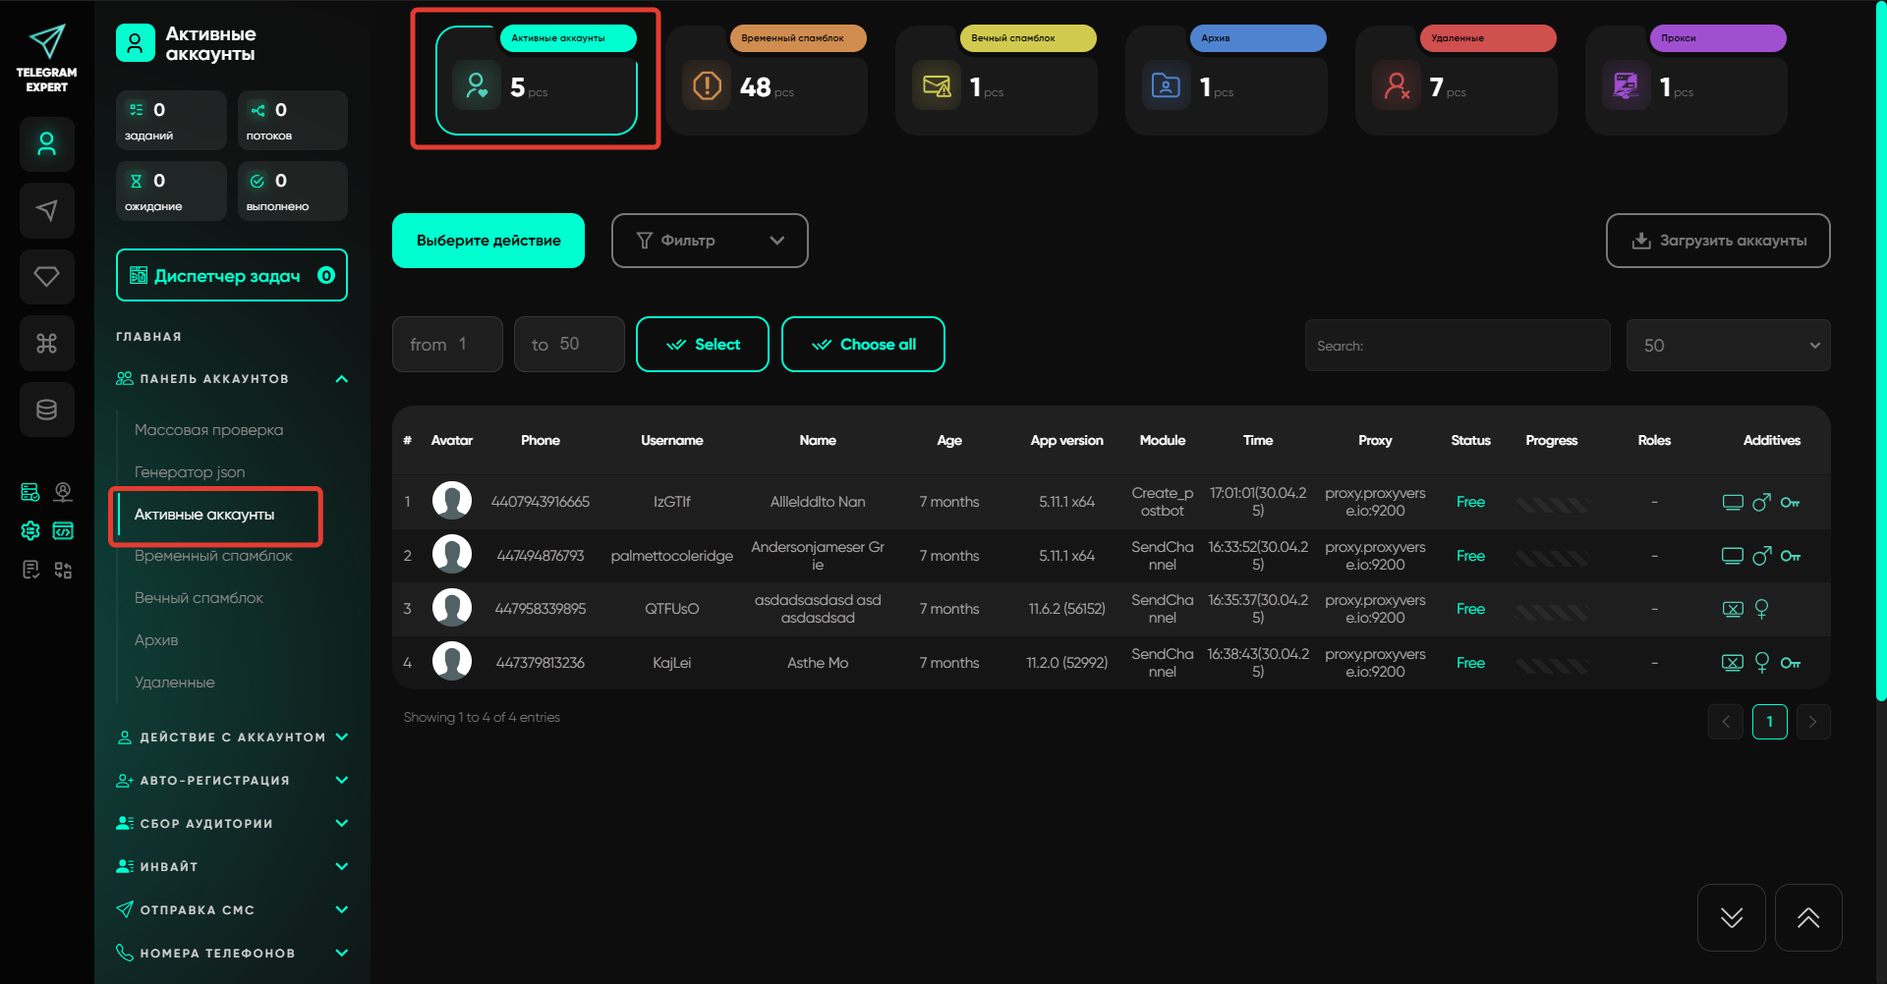Click the Search input field
Screen dimensions: 1887x984
point(1457,346)
